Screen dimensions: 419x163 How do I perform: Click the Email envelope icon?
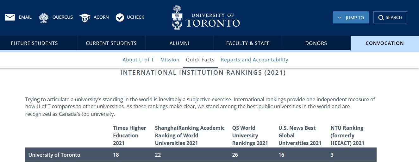10,17
